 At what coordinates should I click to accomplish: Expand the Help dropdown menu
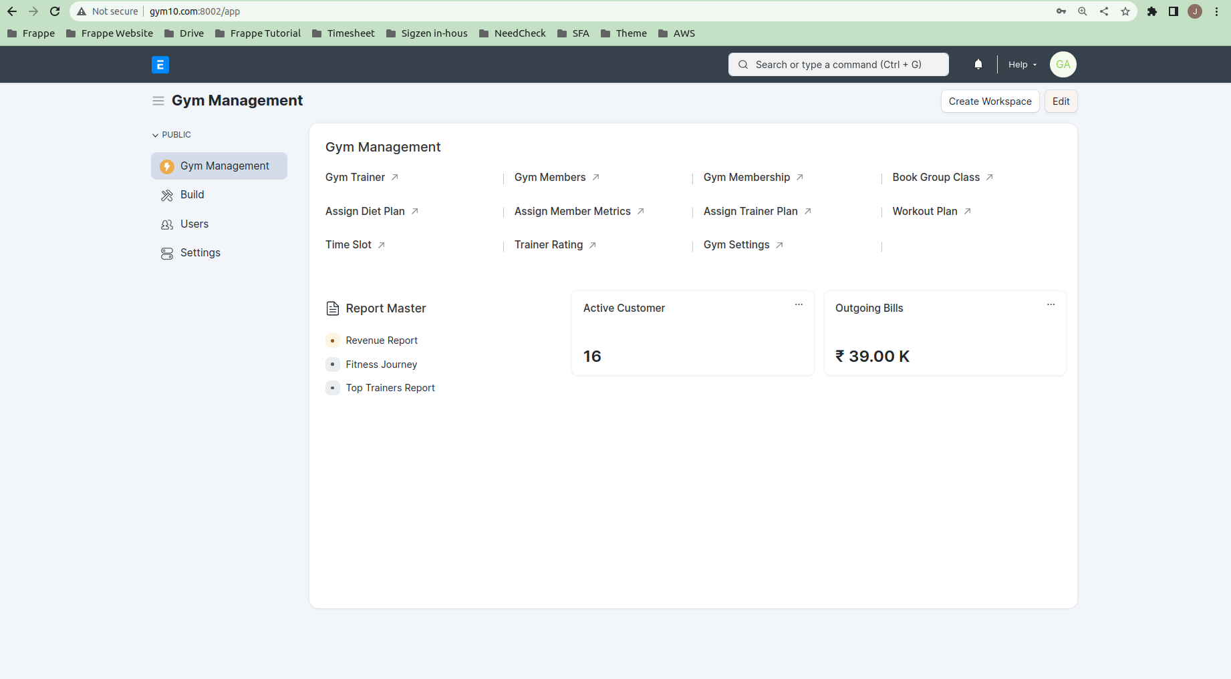pyautogui.click(x=1022, y=65)
